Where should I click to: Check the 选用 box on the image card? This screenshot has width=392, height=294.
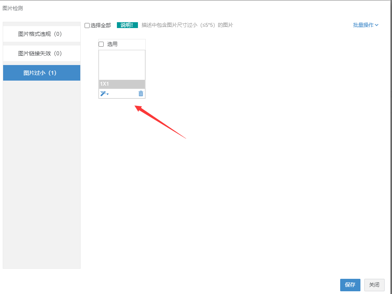pos(101,44)
